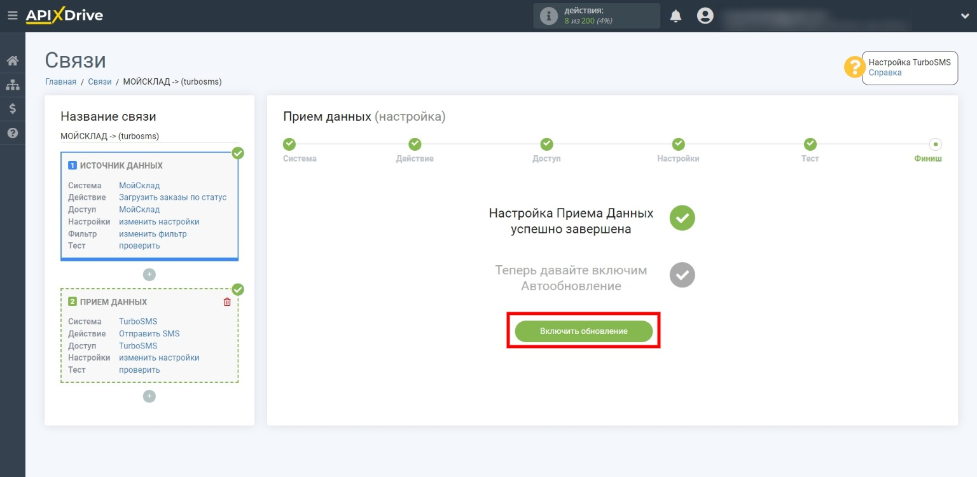Open the question mark help icon in sidebar

12,133
